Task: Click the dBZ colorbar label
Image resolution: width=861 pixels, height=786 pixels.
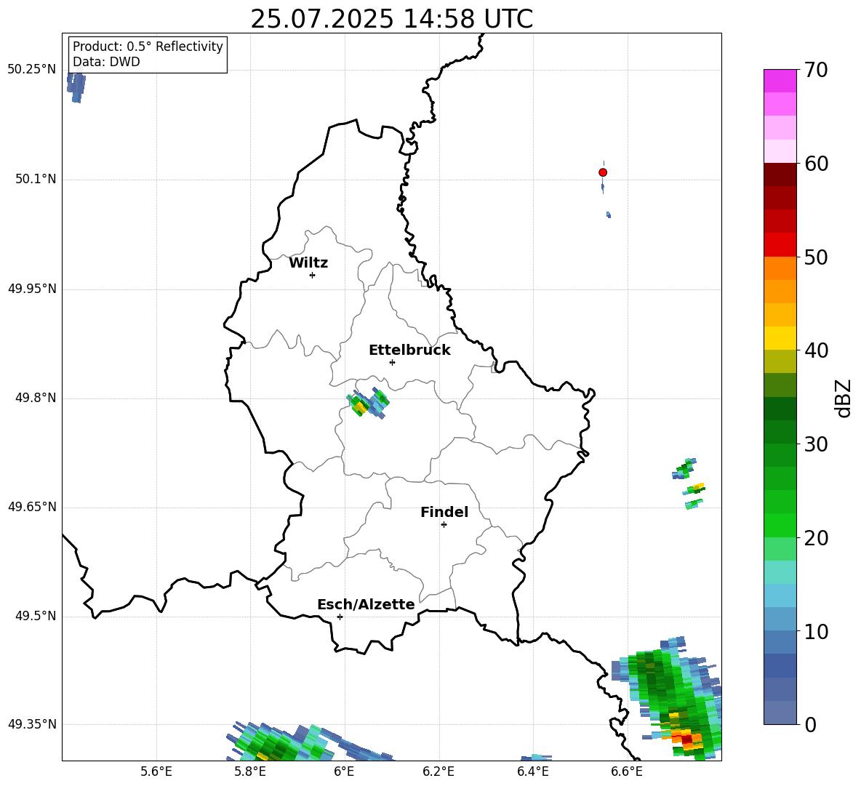Action: 844,398
